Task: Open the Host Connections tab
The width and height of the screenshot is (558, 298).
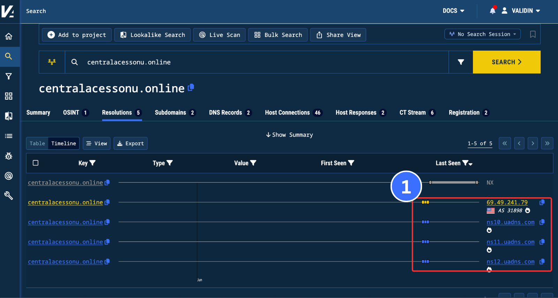Action: 293,113
